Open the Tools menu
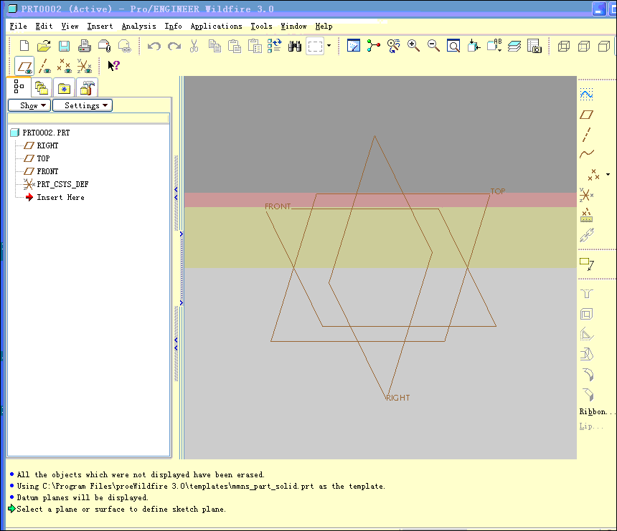Screen dimensions: 617x531 pyautogui.click(x=261, y=26)
